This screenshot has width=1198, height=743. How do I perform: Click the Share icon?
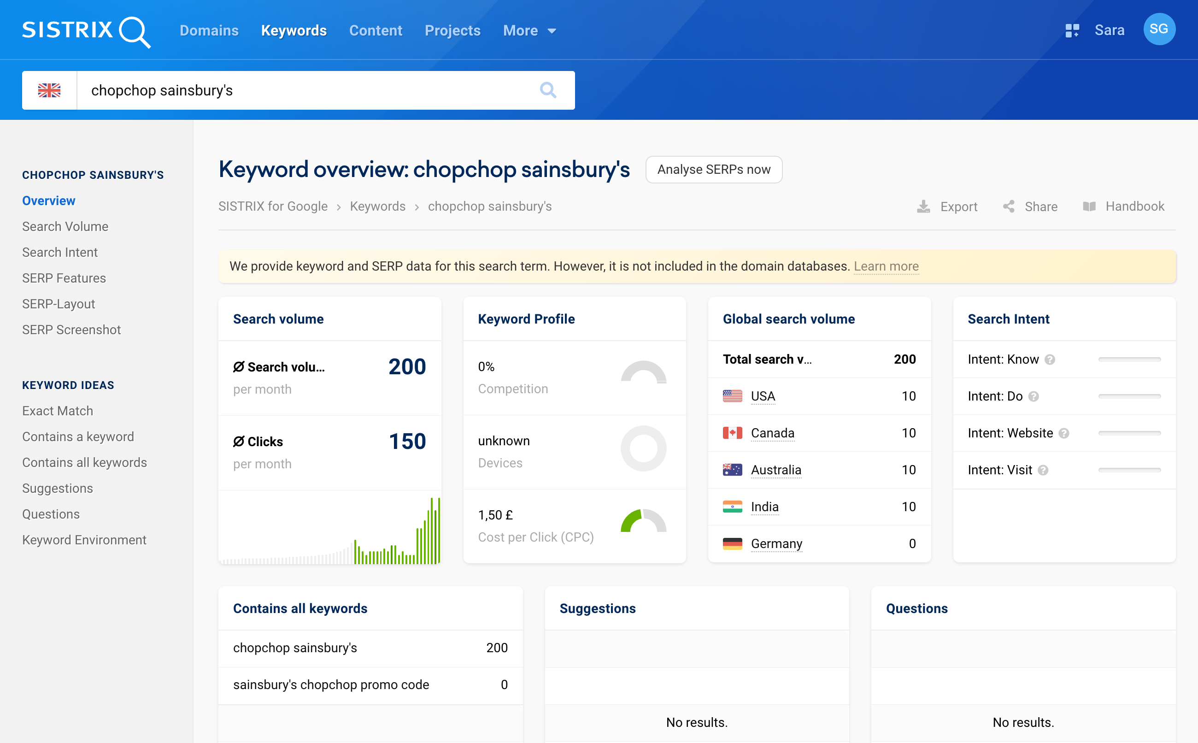(1009, 206)
